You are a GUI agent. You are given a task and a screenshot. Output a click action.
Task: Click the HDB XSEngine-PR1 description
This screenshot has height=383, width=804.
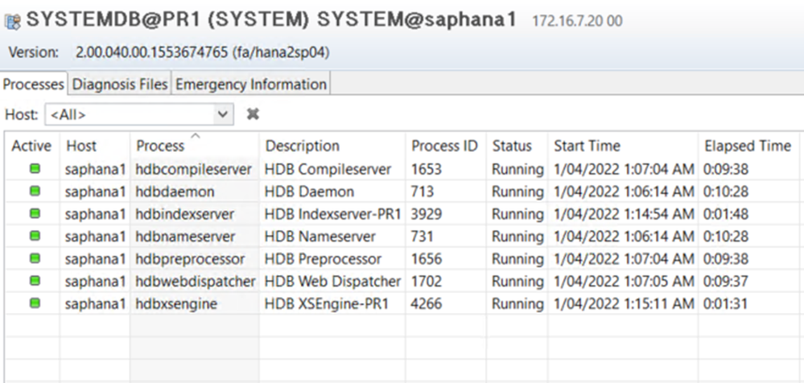click(327, 304)
